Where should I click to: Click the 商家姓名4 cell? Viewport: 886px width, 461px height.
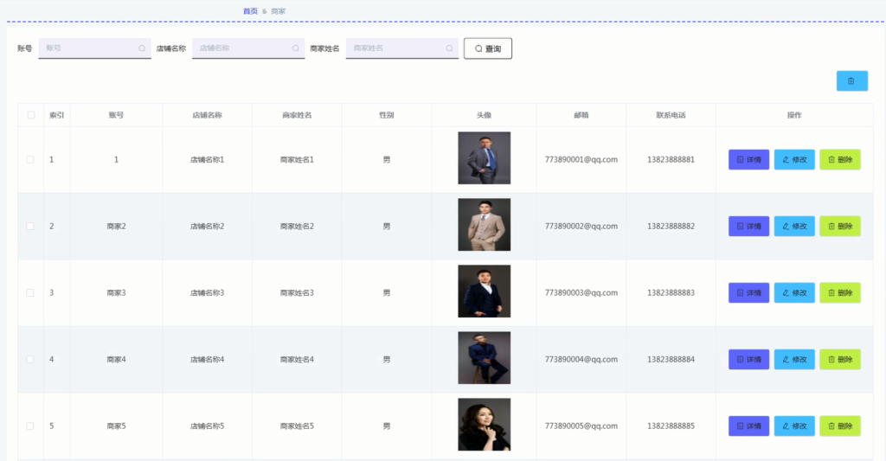[x=298, y=360]
